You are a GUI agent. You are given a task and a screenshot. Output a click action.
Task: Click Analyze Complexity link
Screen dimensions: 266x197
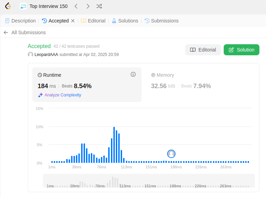(63, 95)
